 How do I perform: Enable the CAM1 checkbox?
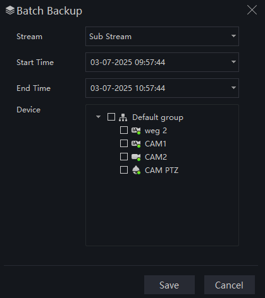click(x=124, y=143)
